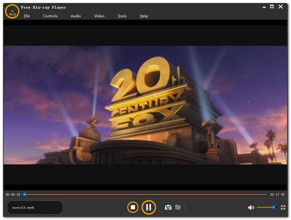Open the Tools menu

122,16
